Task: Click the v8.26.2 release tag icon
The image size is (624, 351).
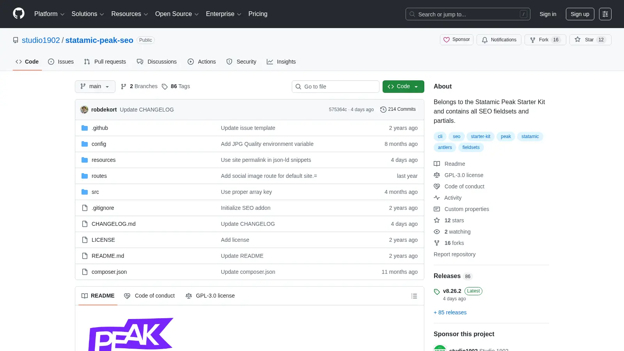Action: point(437,292)
